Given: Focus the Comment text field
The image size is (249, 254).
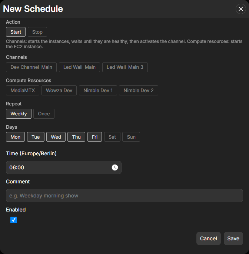Looking at the screenshot, I should coord(124,196).
